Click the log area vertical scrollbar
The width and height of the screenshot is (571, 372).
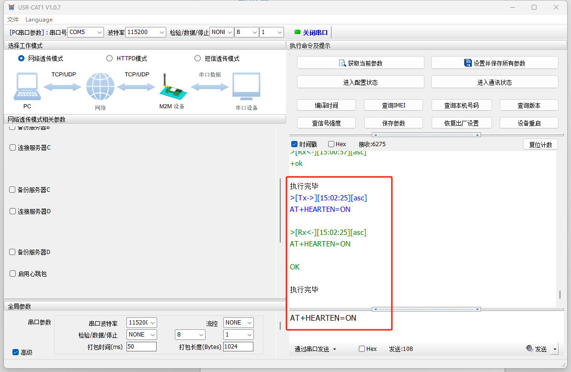tap(560, 294)
